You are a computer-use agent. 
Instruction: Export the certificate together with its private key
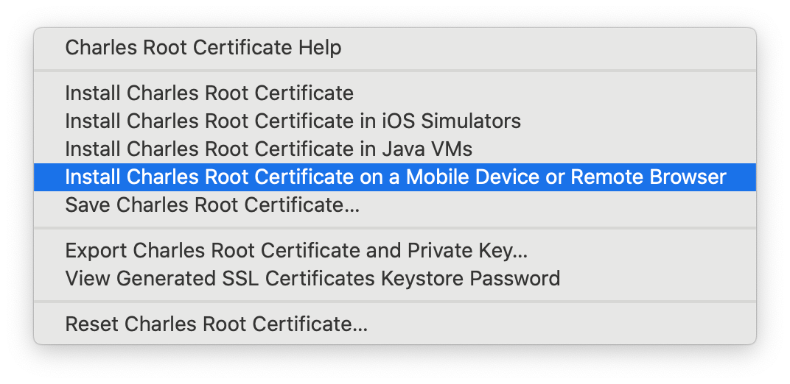pyautogui.click(x=395, y=250)
